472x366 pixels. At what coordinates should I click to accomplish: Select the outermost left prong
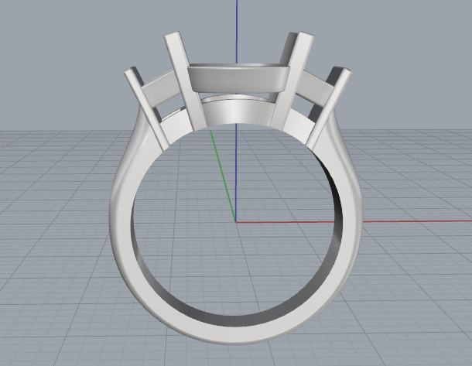click(x=146, y=109)
